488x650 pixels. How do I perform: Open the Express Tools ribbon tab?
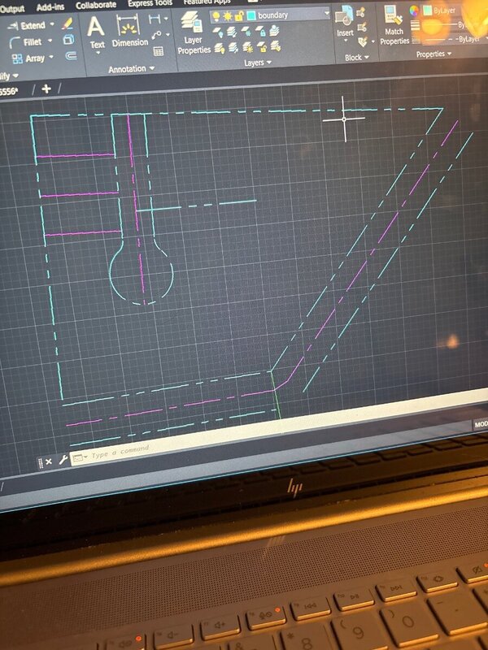pos(150,3)
